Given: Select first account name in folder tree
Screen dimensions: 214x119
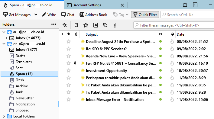Looking at the screenshot, I should (x=29, y=32).
